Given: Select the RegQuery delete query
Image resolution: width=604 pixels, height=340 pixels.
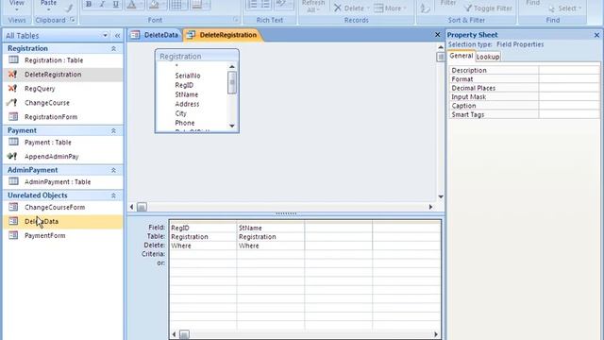Looking at the screenshot, I should pos(40,89).
